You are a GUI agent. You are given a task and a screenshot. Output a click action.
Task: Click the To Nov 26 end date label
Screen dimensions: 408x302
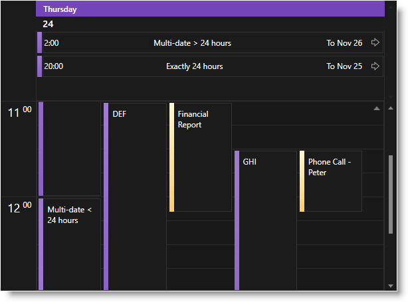pyautogui.click(x=344, y=43)
